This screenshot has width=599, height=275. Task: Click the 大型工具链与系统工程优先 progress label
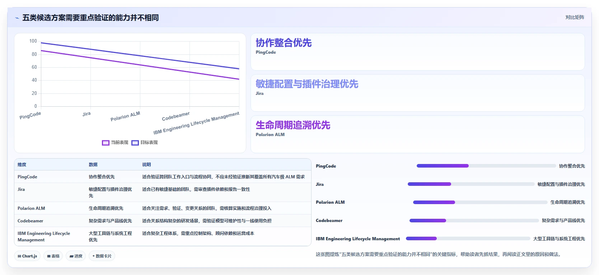click(x=559, y=239)
